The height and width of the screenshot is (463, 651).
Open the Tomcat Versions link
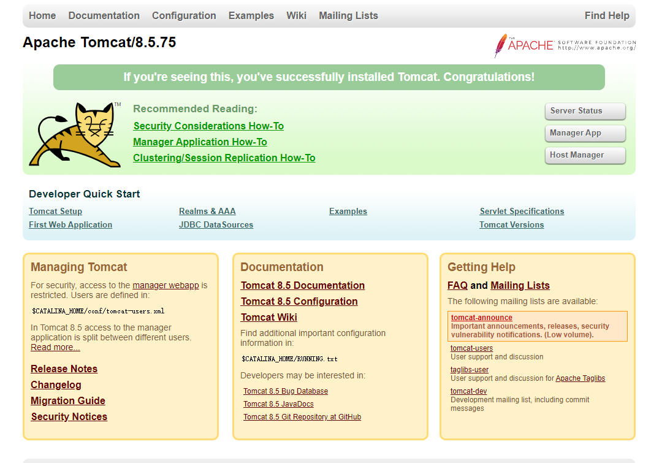(x=511, y=224)
